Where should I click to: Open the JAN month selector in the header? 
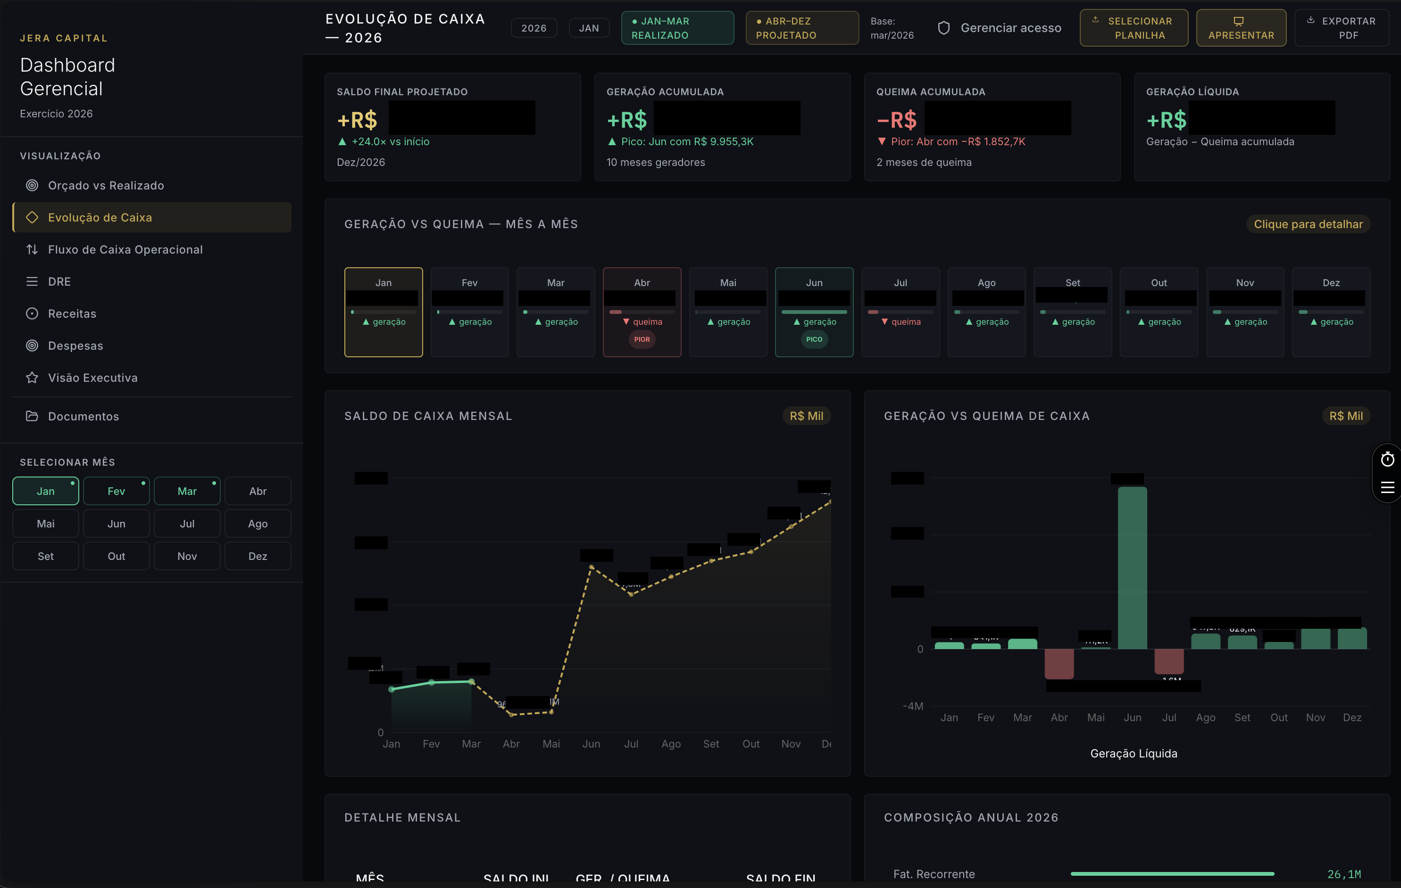tap(589, 27)
